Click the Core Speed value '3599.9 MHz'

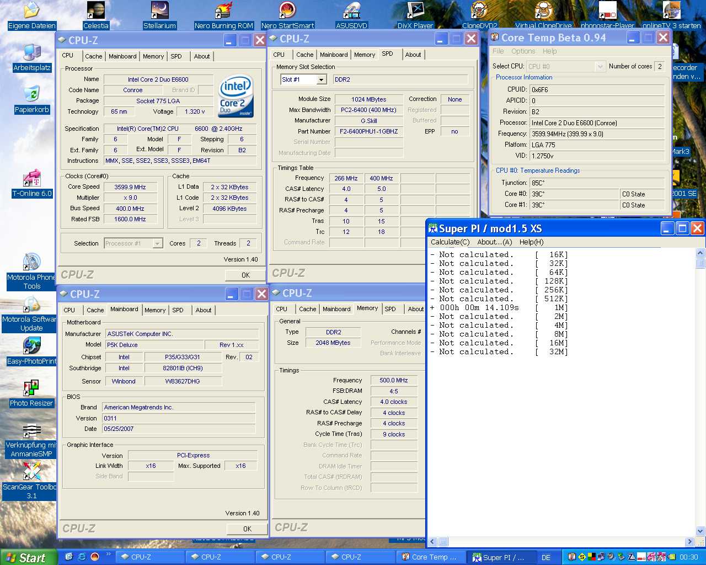[130, 187]
